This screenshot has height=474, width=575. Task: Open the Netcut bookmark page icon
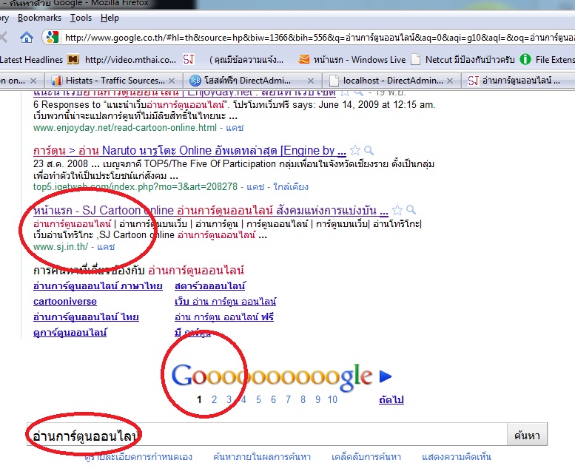tap(415, 59)
